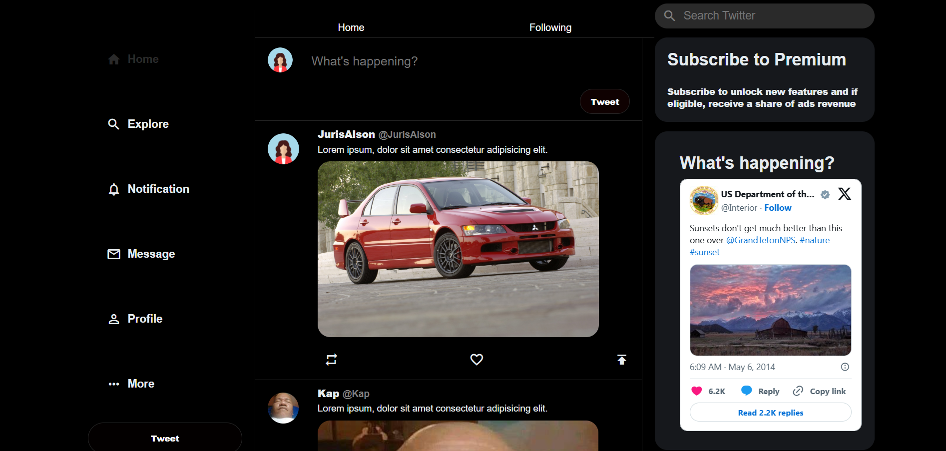
Task: Click the More three-dots icon
Action: pyautogui.click(x=114, y=384)
